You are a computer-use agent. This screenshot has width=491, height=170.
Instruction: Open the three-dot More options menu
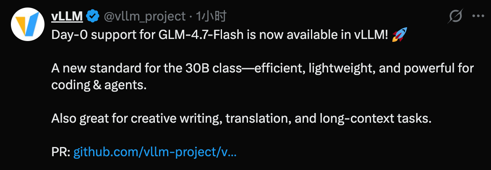478,17
